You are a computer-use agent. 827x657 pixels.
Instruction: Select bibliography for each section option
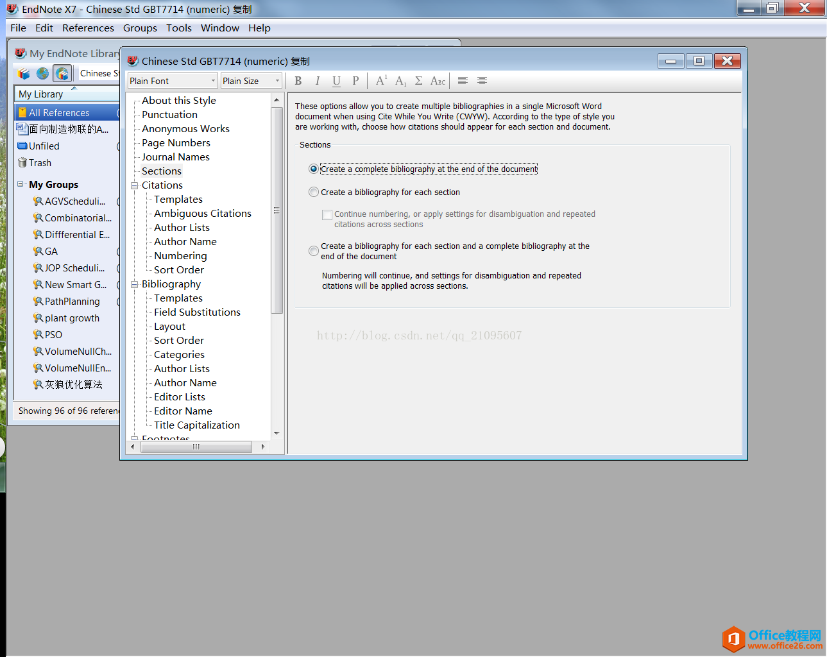[x=314, y=192]
